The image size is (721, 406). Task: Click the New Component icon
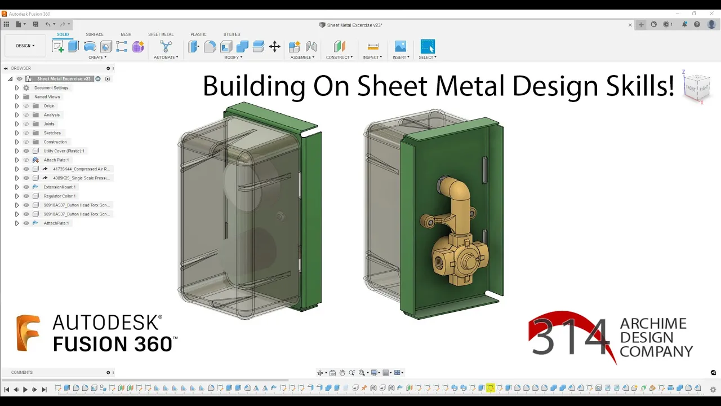coord(294,46)
